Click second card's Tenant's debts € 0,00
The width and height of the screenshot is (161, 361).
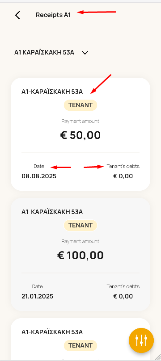click(123, 296)
